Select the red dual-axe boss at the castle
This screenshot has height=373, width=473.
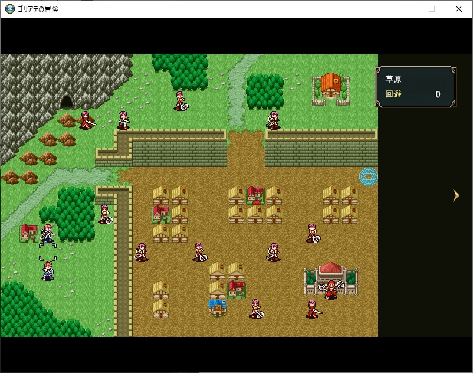pyautogui.click(x=331, y=289)
